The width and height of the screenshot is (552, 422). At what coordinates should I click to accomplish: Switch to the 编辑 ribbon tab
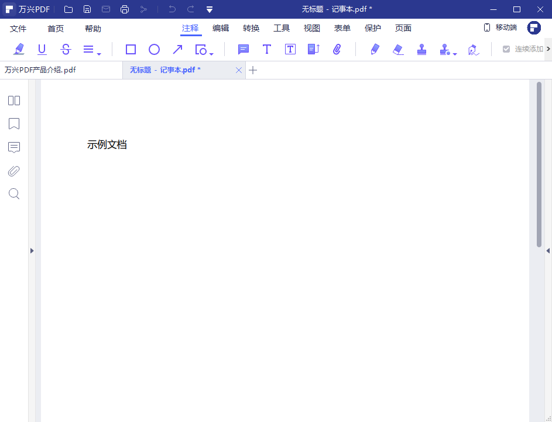click(x=221, y=27)
